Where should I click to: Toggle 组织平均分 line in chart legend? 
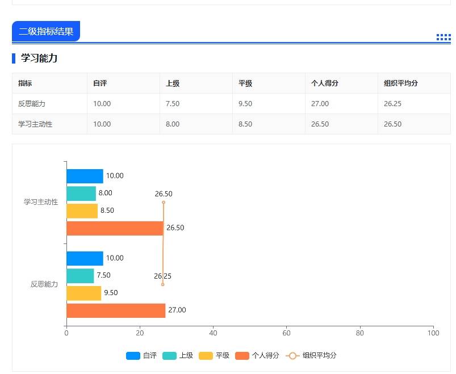coord(311,356)
